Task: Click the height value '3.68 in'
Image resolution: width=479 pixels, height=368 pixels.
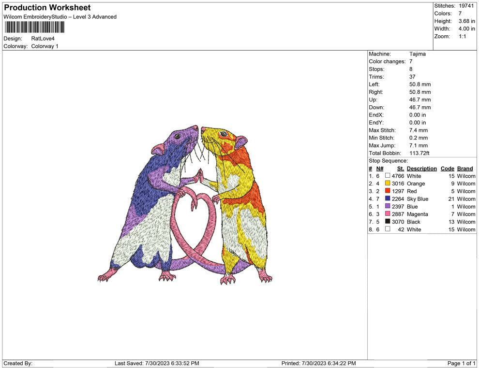Action: point(466,21)
